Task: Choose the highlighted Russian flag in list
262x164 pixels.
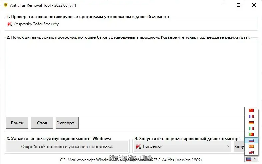Action: [x=251, y=140]
